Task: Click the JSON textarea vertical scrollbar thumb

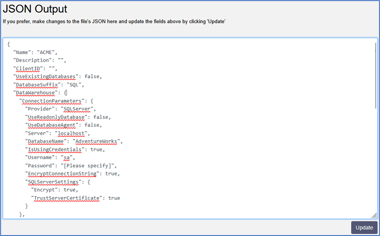Action: 375,76
